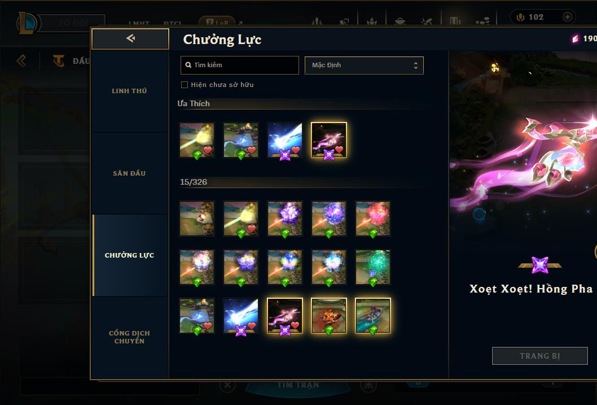
Task: Click the coin plus icon near 102
Action: point(567,17)
